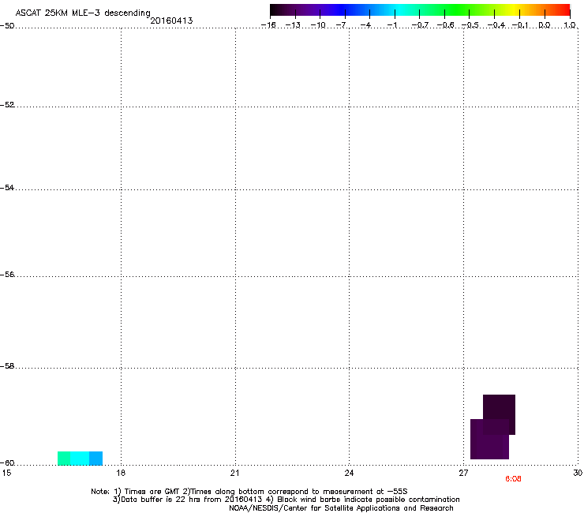Viewport: 584px width, 513px height.
Task: Click the date label 20160413 under the title
Action: tap(171, 21)
